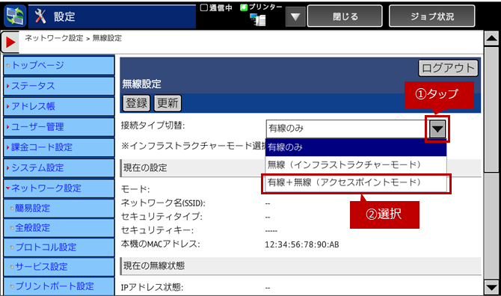Expand ステータス menu
The width and height of the screenshot is (501, 296).
[59, 86]
